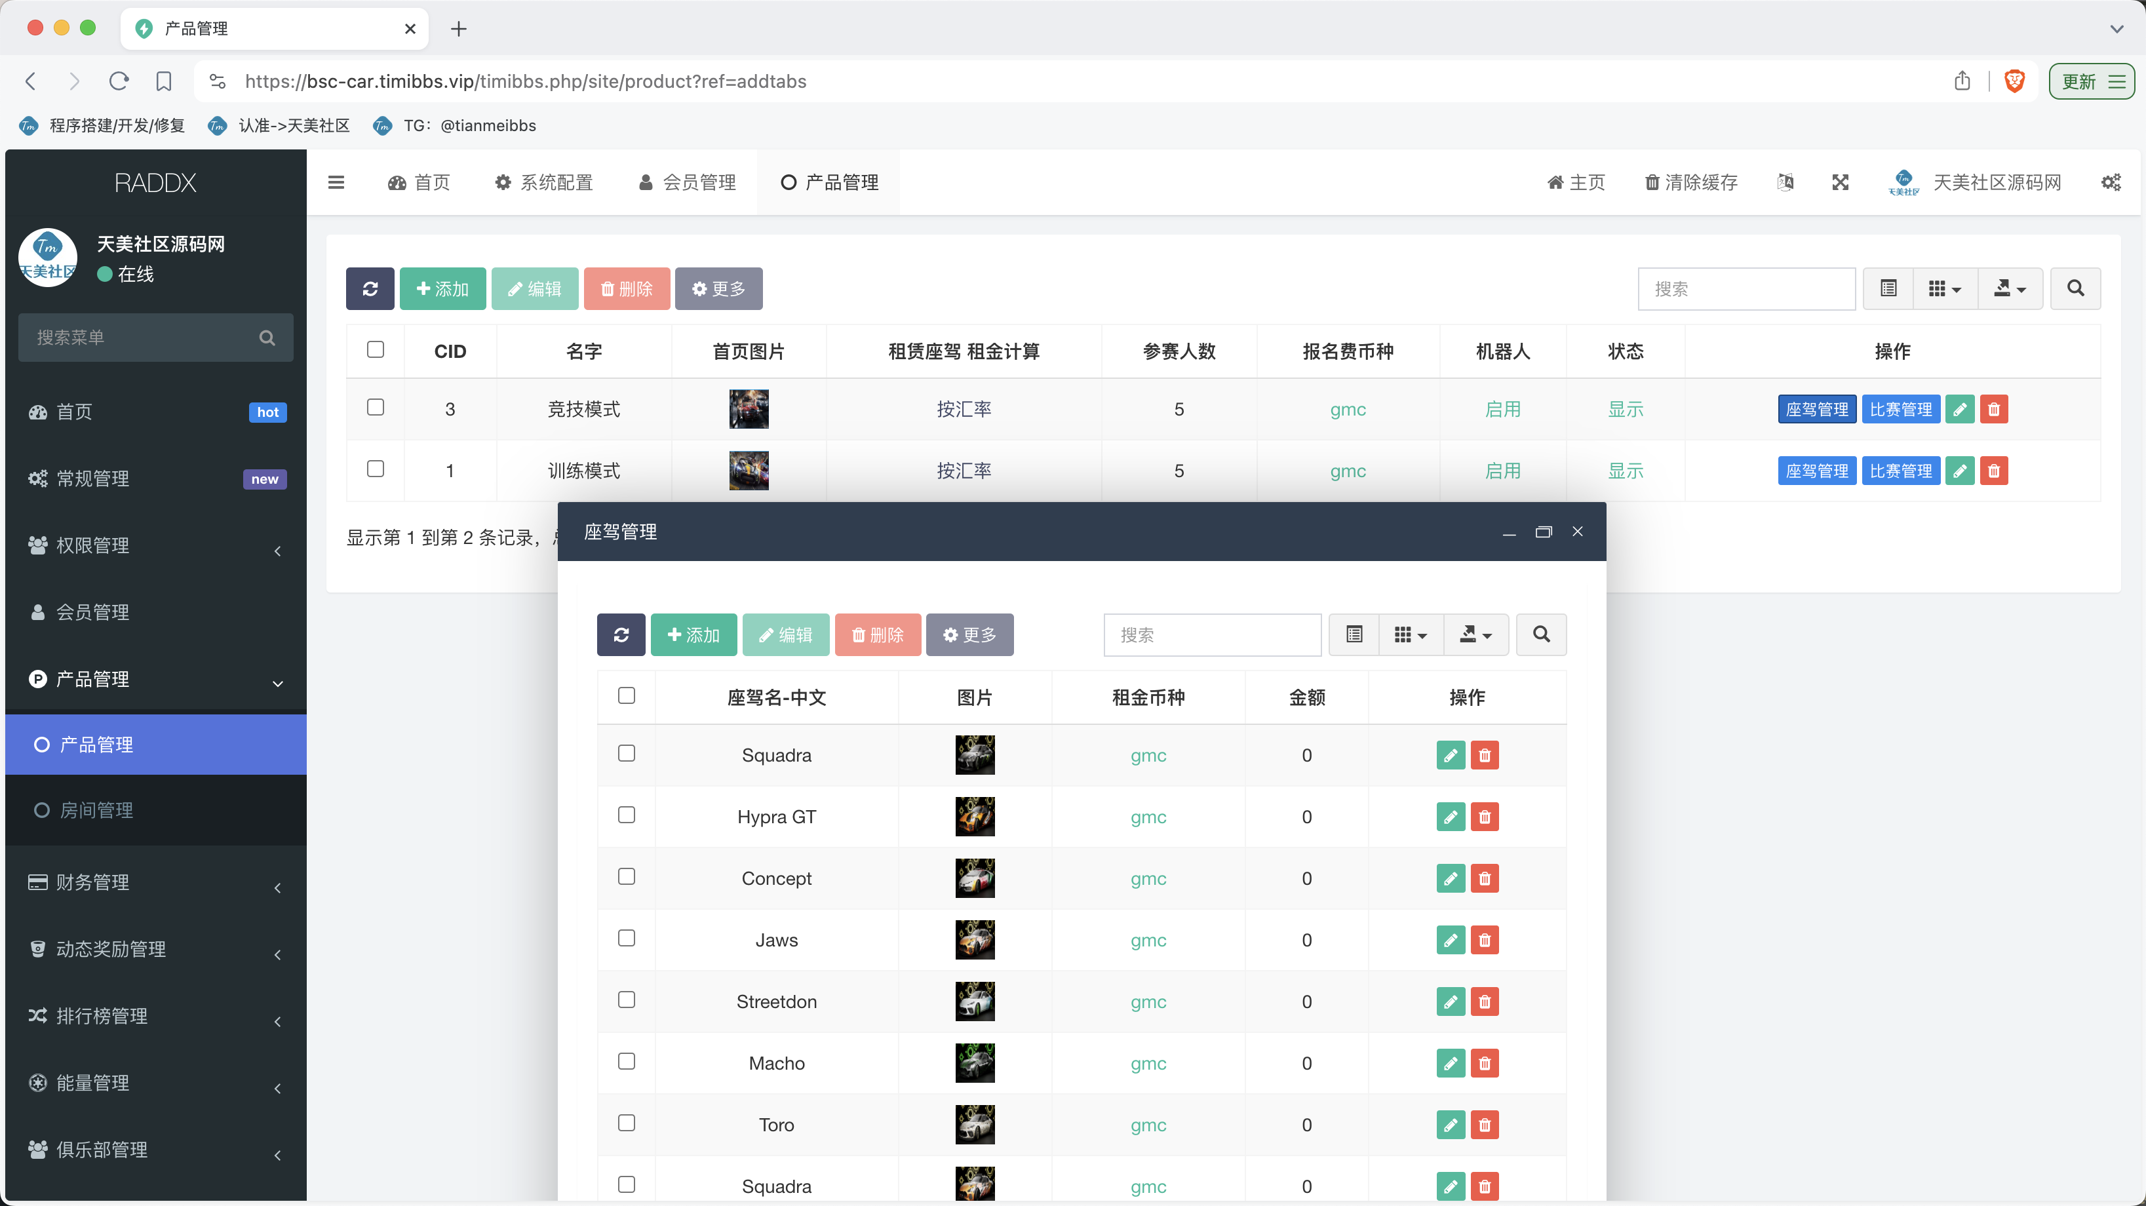The height and width of the screenshot is (1206, 2146).
Task: Edit the Concept vehicle row
Action: (x=1451, y=879)
